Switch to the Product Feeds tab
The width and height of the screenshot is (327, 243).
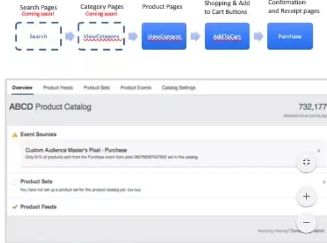point(58,87)
